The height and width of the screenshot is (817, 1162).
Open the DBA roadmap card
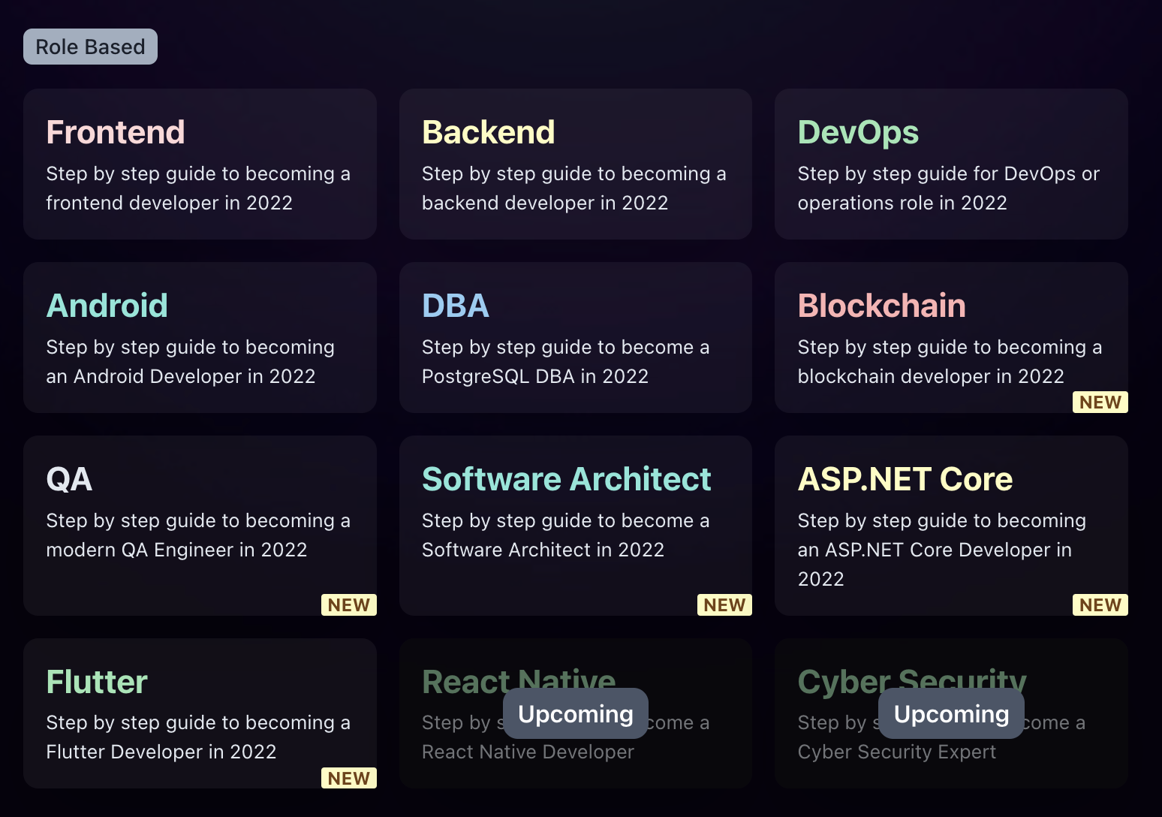tap(576, 337)
